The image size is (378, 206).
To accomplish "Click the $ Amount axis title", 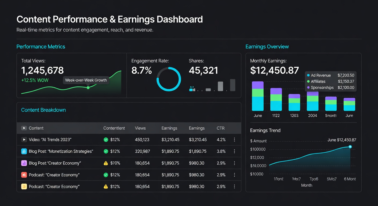I will pos(258,141).
